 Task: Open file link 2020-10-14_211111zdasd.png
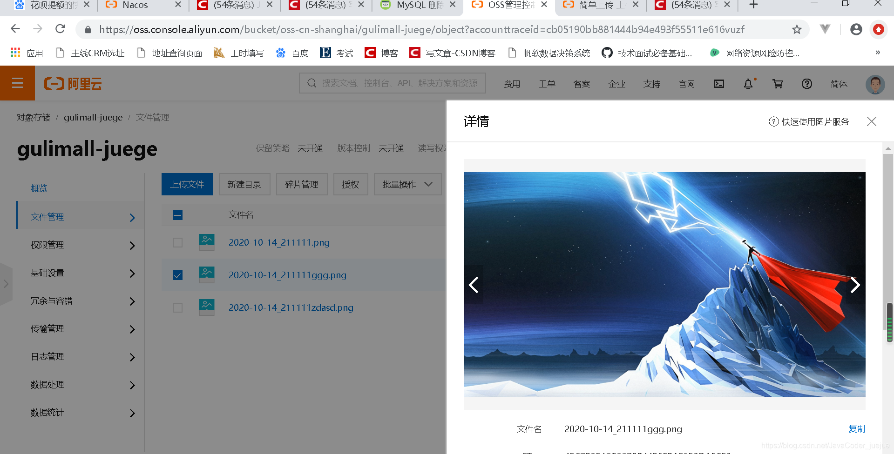[291, 307]
